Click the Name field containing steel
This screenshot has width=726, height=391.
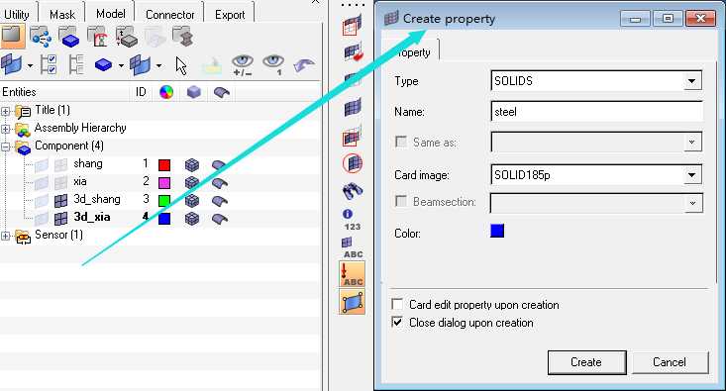(x=596, y=112)
